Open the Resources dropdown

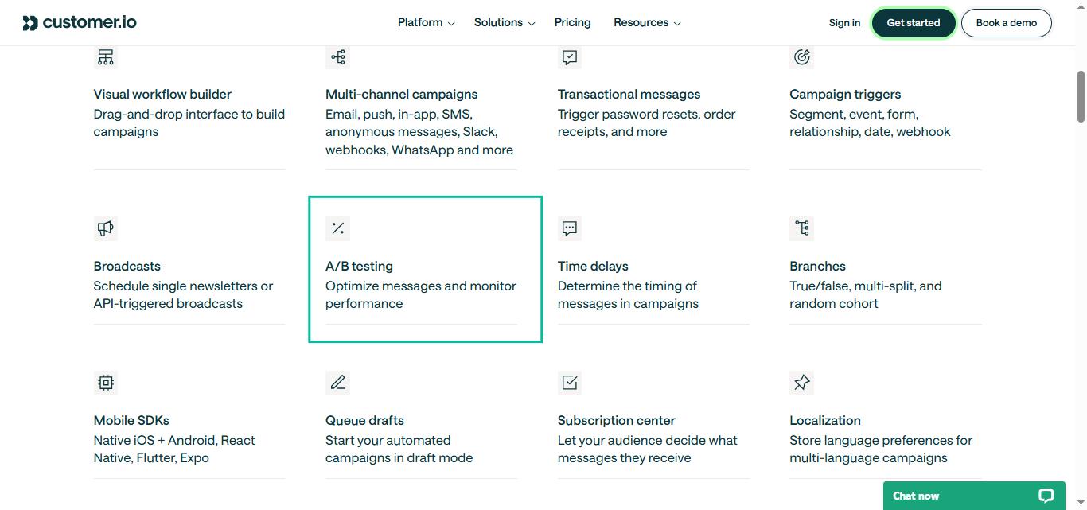coord(646,22)
